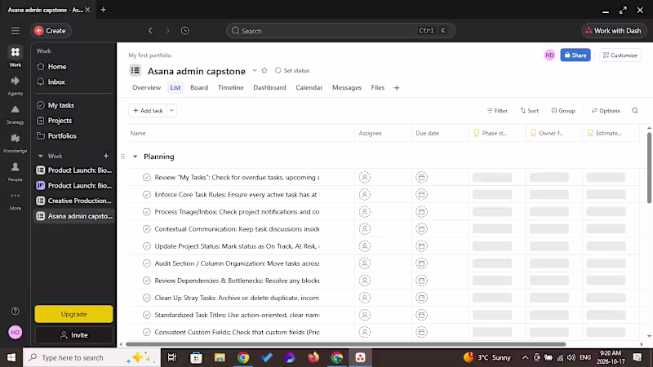This screenshot has height=367, width=653.
Task: Switch to the Dashboard tab
Action: (x=269, y=88)
